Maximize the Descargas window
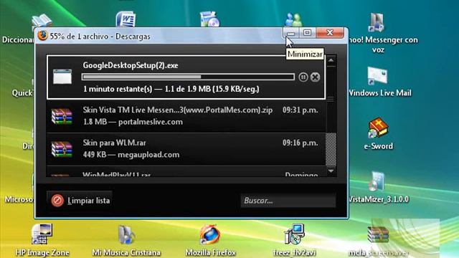 tap(307, 33)
